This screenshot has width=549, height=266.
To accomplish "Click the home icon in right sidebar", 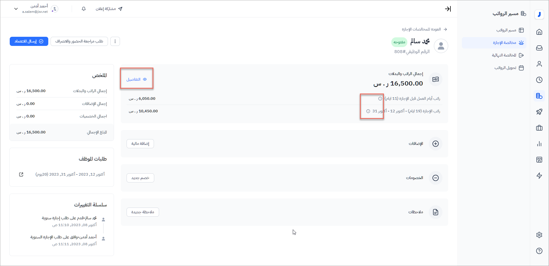I will click(539, 32).
